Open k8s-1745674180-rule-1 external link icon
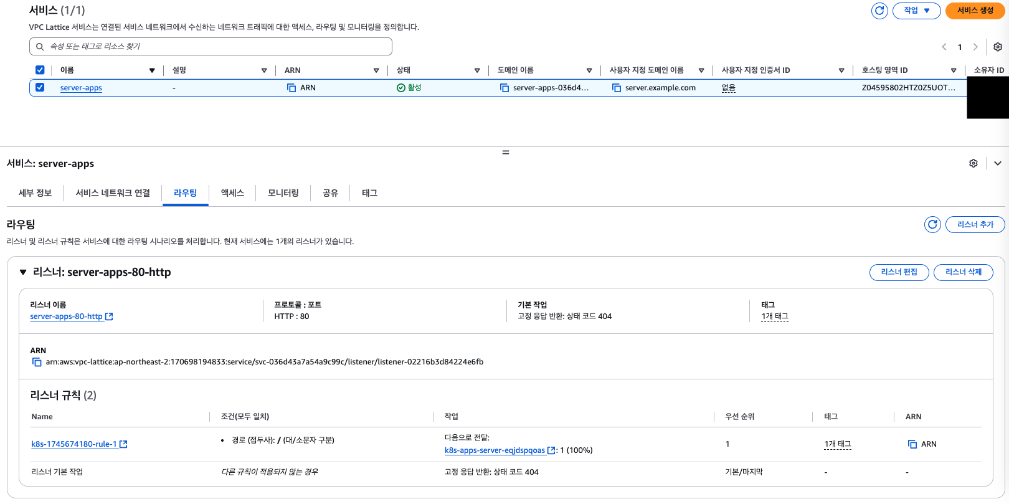The height and width of the screenshot is (504, 1009). coord(123,444)
